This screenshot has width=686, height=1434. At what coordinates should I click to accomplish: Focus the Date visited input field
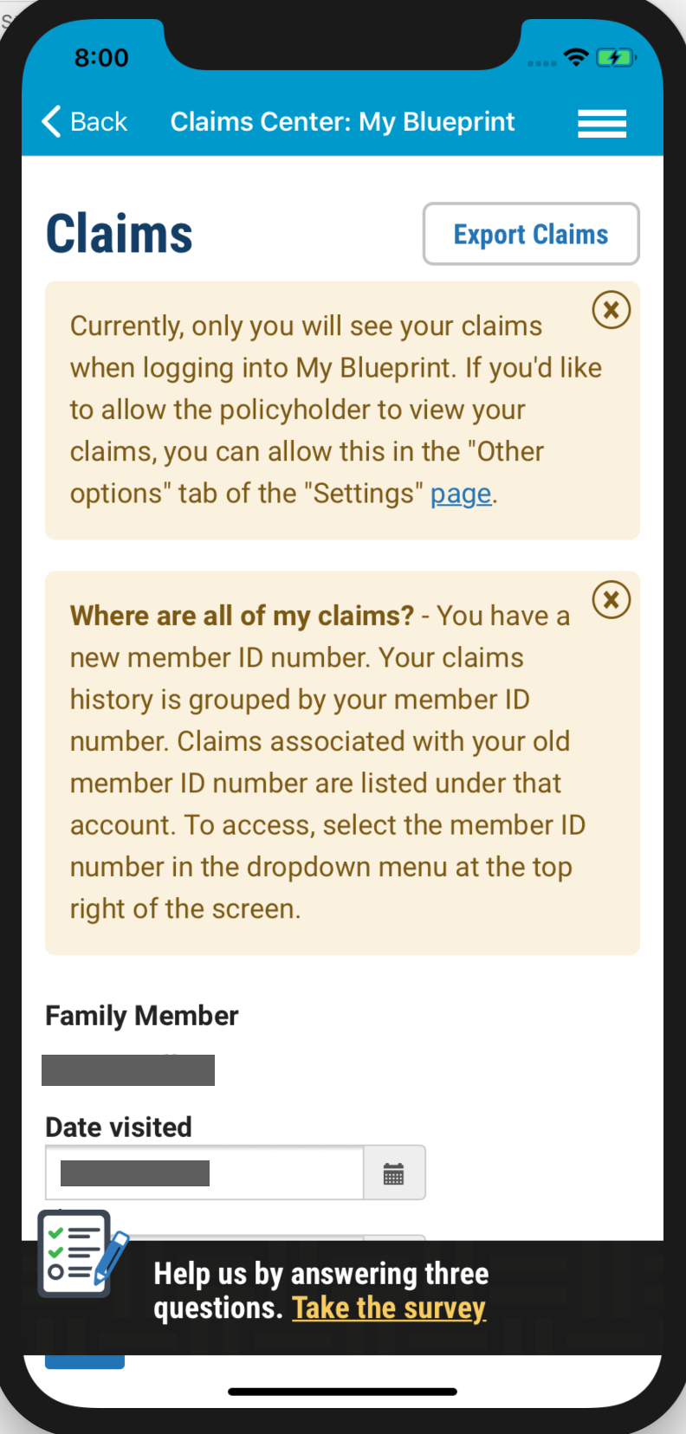coord(204,1173)
